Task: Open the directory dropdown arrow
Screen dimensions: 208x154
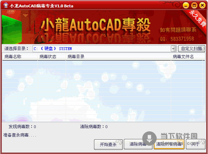Action: pyautogui.click(x=173, y=49)
